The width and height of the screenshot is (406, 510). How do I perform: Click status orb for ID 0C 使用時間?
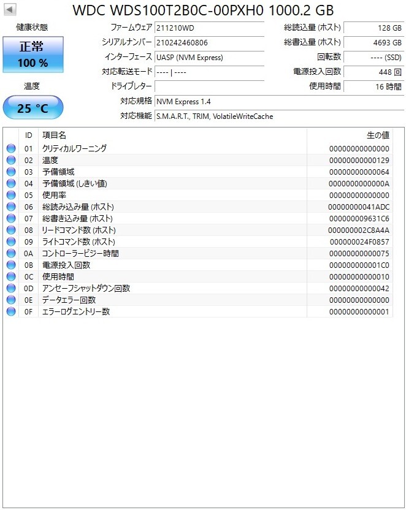(x=11, y=276)
